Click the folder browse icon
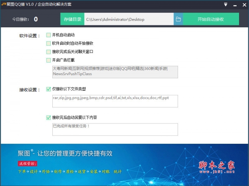249x186 pixels. (178, 19)
